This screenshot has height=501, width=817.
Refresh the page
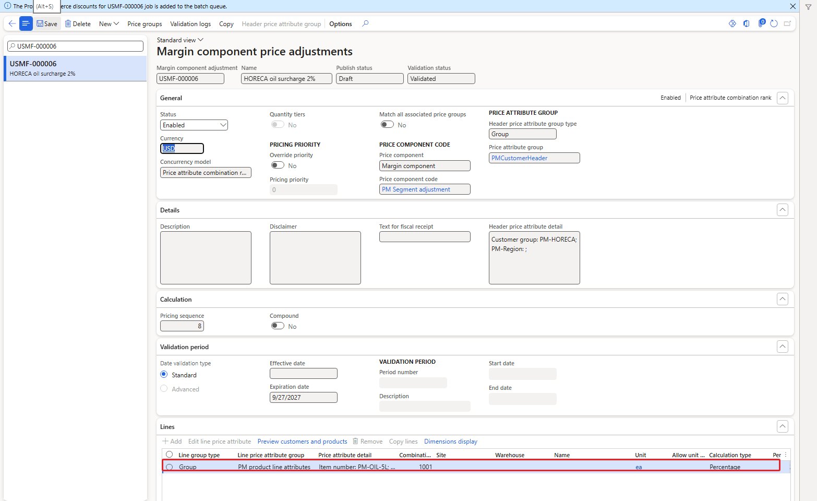click(774, 23)
